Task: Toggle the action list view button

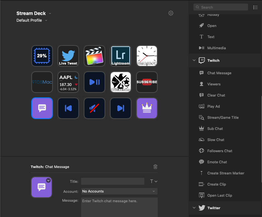Action: tap(255, 7)
